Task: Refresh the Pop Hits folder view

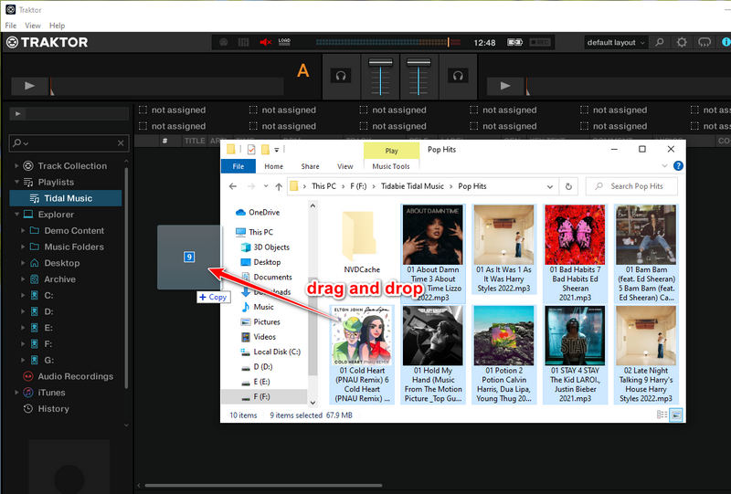Action: coord(568,186)
